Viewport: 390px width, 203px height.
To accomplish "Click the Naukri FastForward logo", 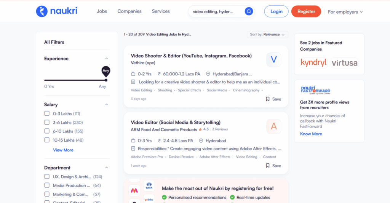I will (315, 90).
